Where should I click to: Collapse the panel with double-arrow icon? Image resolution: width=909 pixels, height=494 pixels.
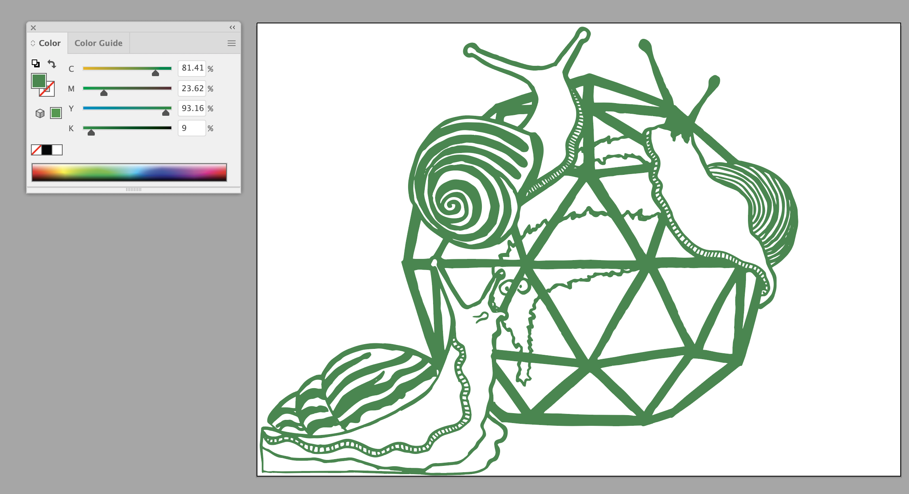coord(232,27)
